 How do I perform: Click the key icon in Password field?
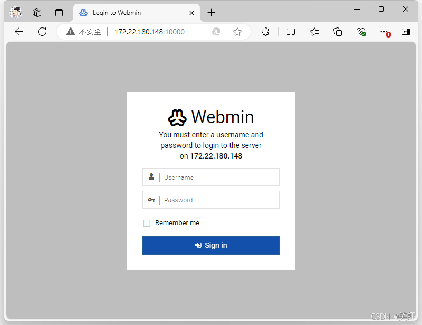pyautogui.click(x=151, y=200)
